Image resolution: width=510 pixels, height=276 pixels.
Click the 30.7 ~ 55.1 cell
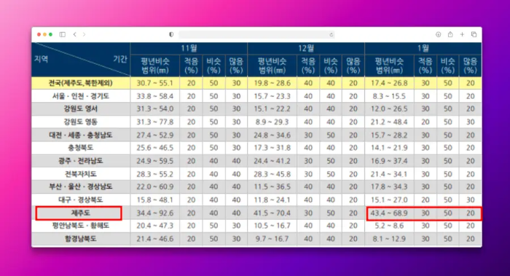click(x=154, y=83)
